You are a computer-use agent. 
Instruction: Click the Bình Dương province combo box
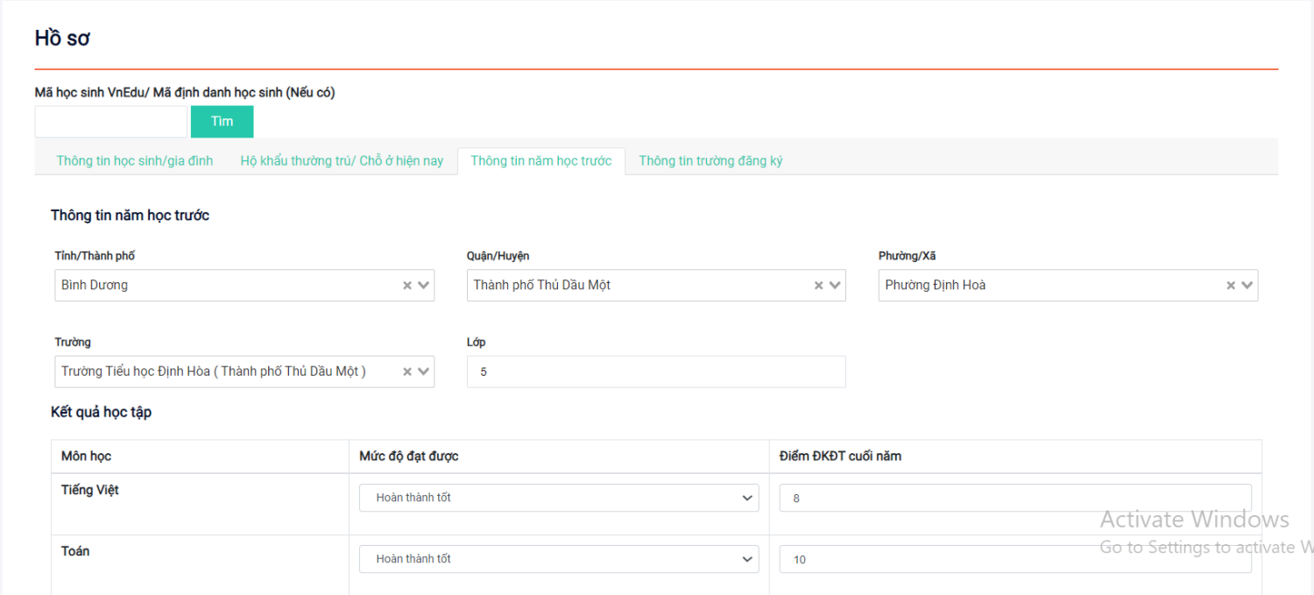(223, 286)
